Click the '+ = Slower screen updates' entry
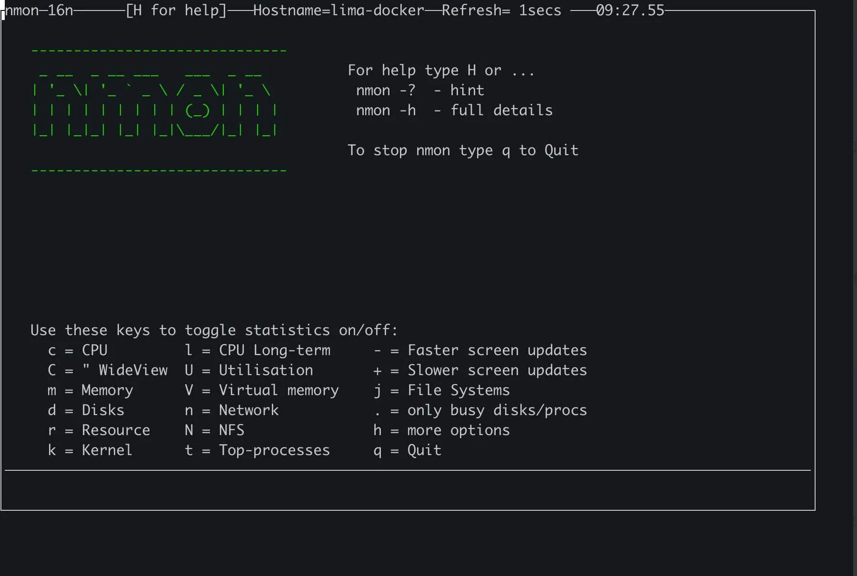The image size is (857, 576). [480, 370]
